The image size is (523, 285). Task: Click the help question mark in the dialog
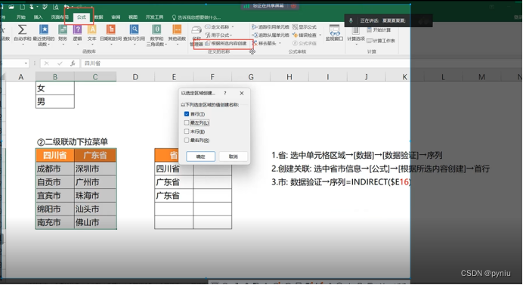click(225, 93)
